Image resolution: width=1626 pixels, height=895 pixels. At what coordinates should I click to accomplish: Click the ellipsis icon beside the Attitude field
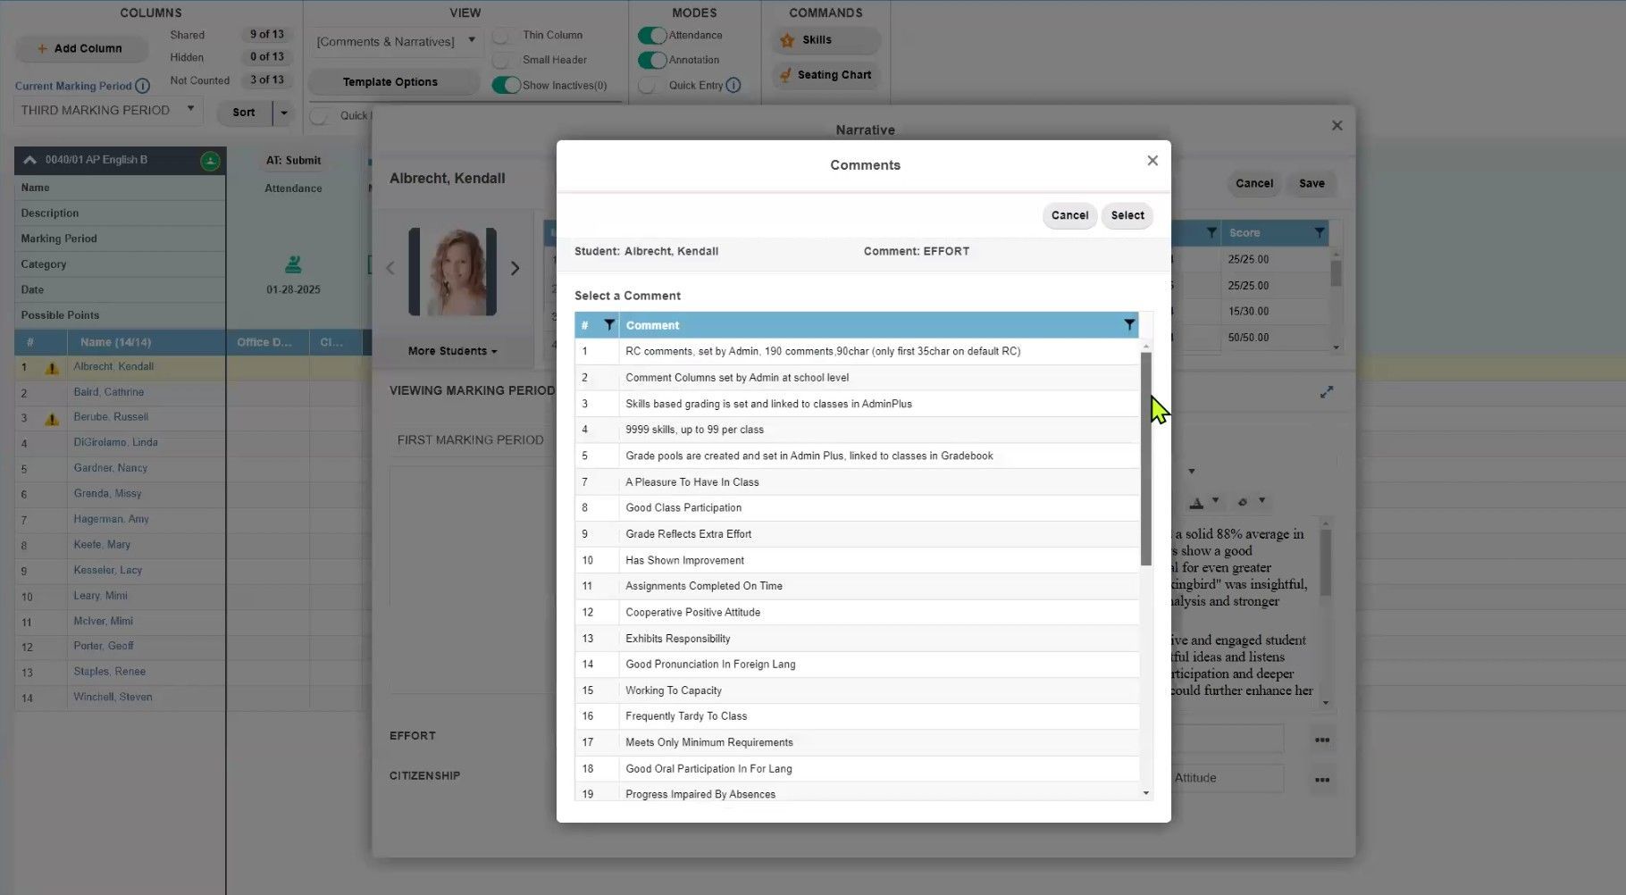point(1322,778)
